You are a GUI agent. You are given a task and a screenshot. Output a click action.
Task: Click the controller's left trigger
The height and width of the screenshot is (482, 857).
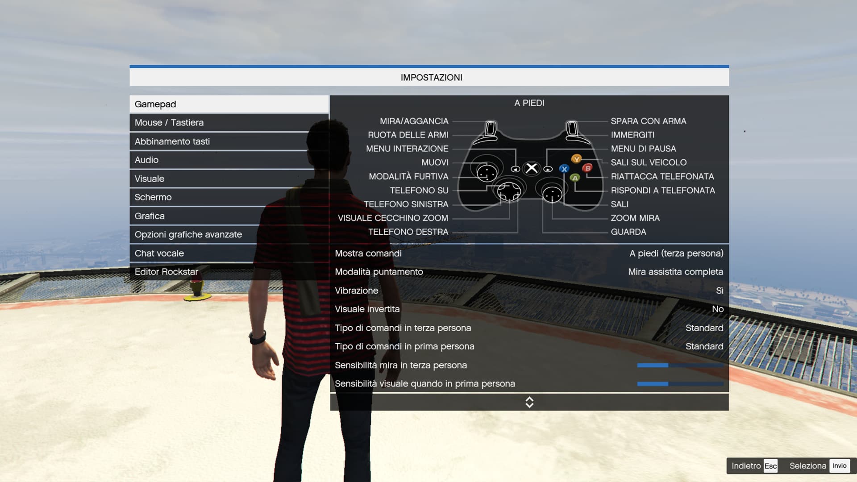click(x=491, y=129)
